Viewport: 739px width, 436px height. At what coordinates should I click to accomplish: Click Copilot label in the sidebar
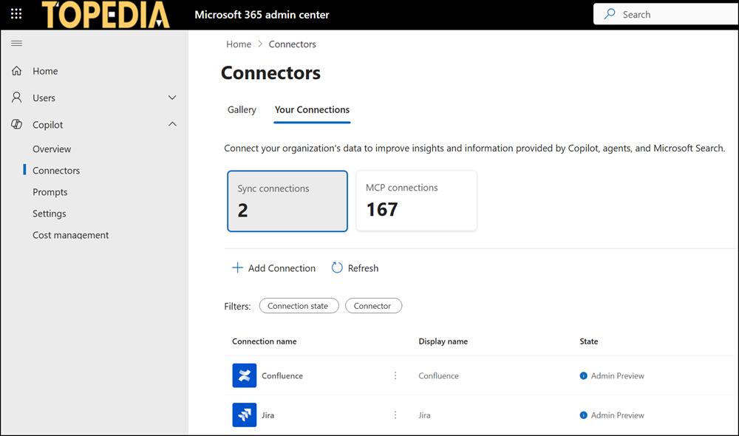47,124
